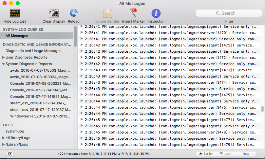
Task: Expand the logmeinserver[1470] message
Action: (82, 32)
